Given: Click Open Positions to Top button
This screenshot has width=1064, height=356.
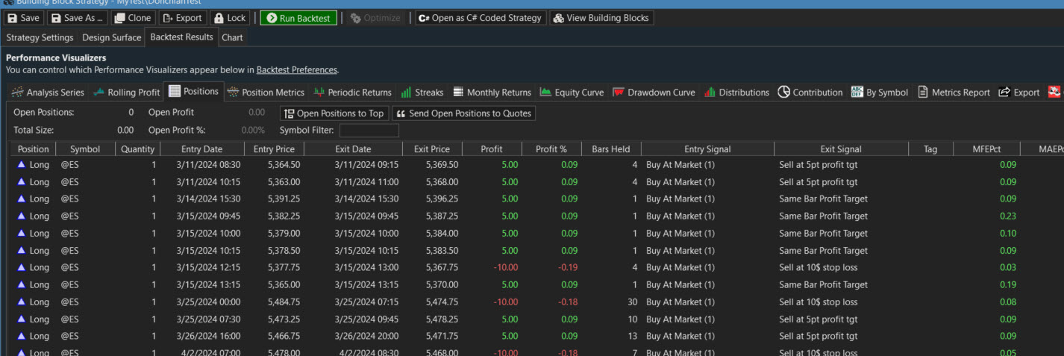Looking at the screenshot, I should [x=334, y=113].
